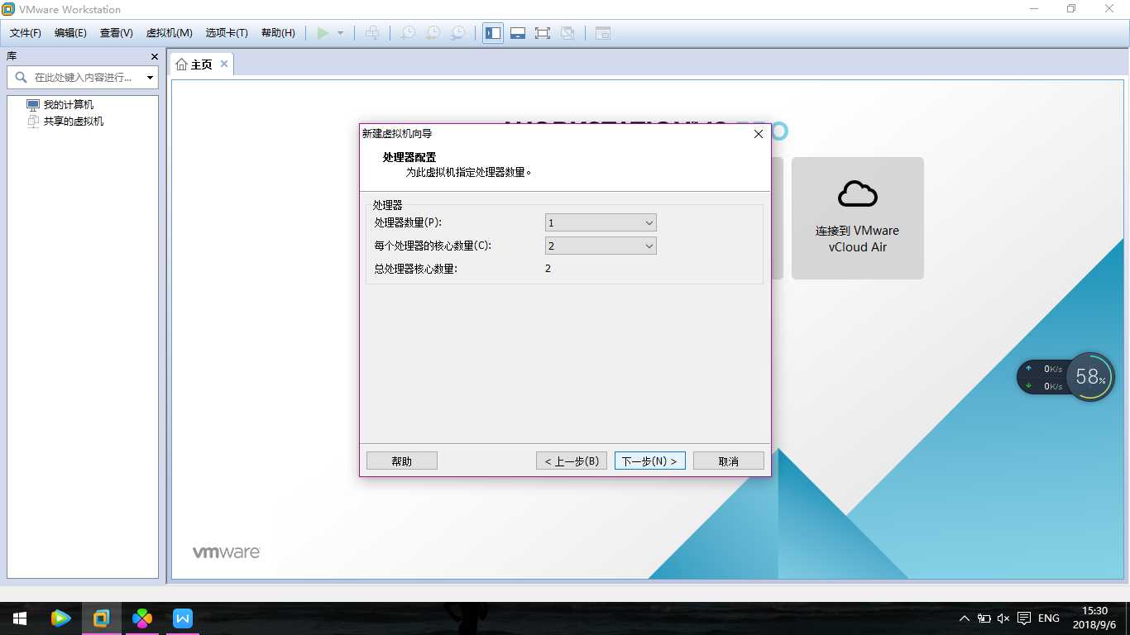Image resolution: width=1130 pixels, height=635 pixels.
Task: Click the ENG input language indicator
Action: (x=1049, y=618)
